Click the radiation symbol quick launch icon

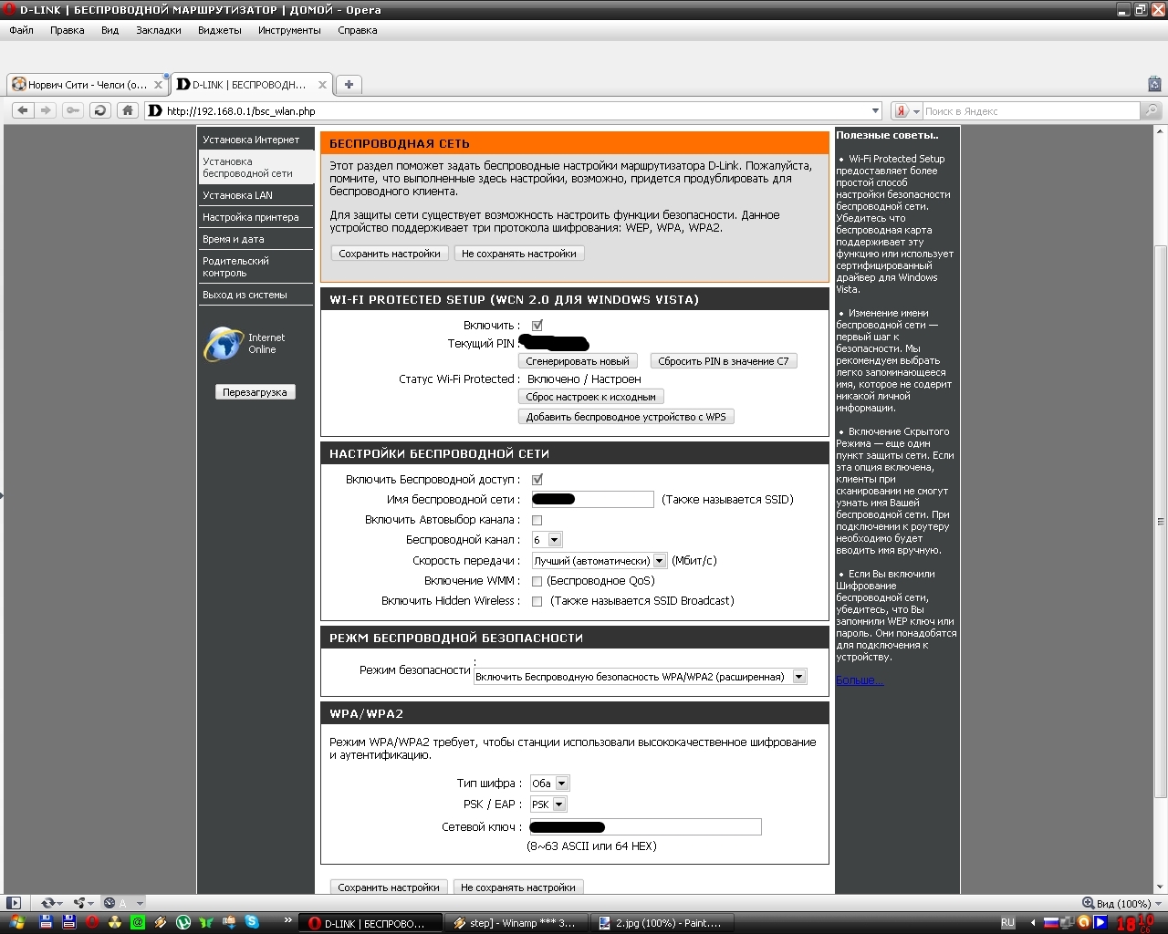pyautogui.click(x=115, y=922)
